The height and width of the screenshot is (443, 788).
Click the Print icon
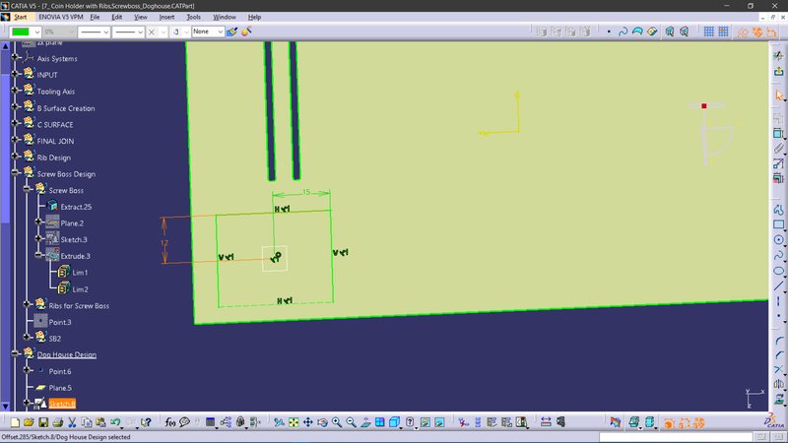[x=57, y=422]
